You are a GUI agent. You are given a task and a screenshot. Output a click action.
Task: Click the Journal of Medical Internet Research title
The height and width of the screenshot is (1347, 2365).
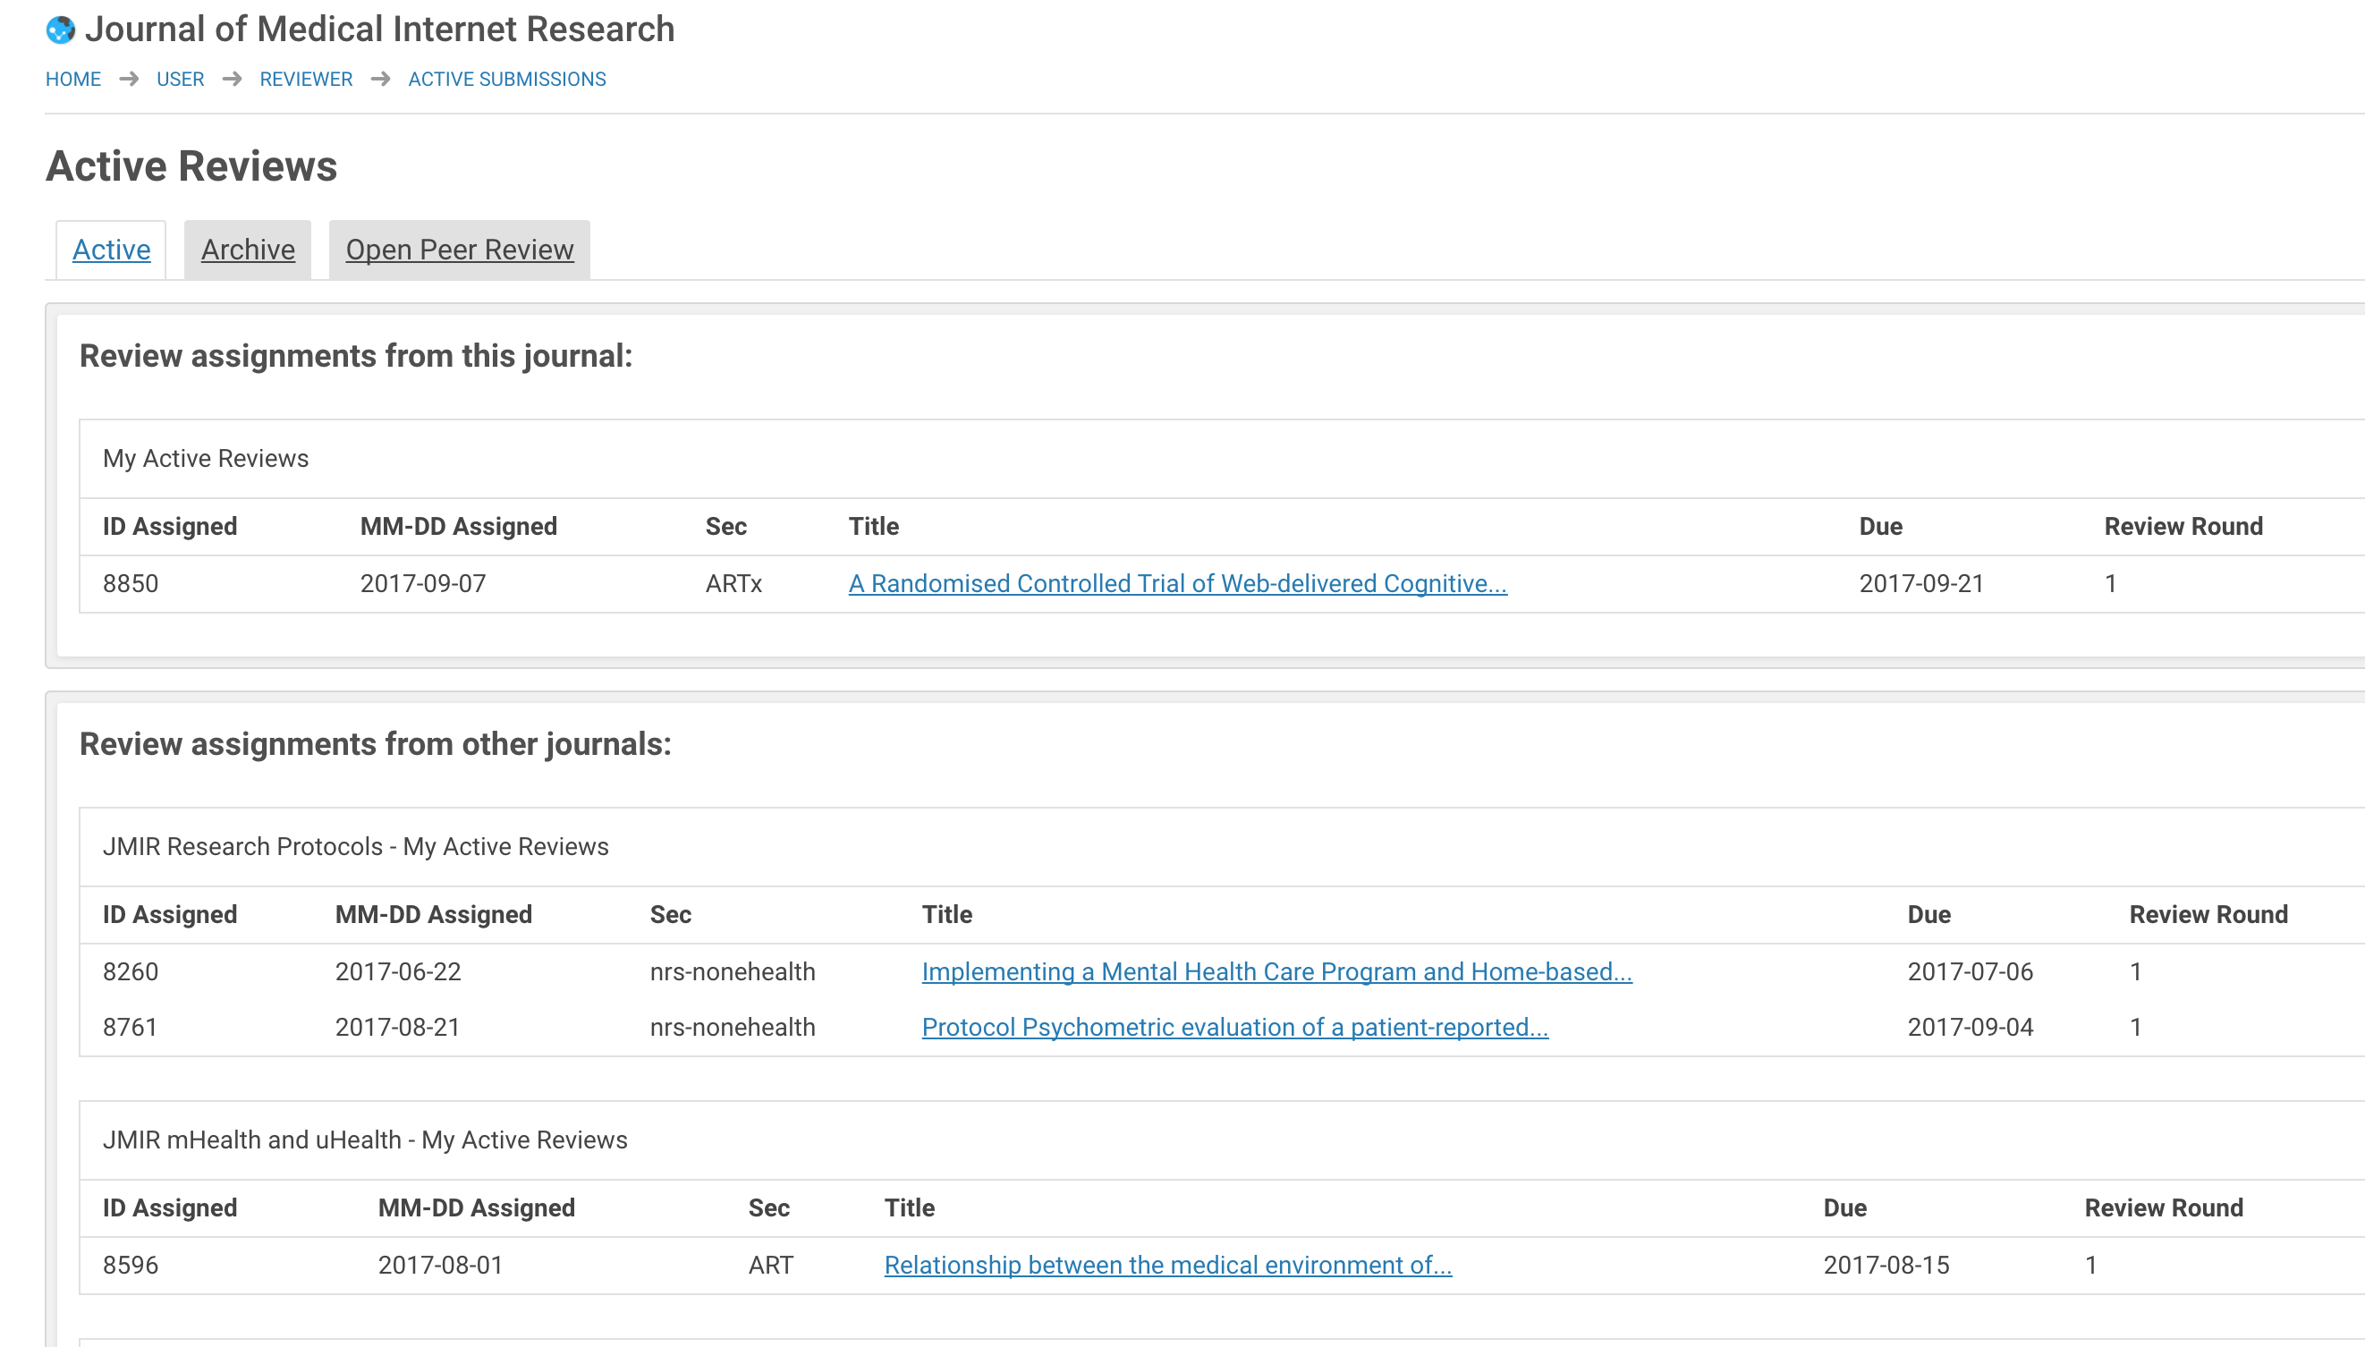379,30
